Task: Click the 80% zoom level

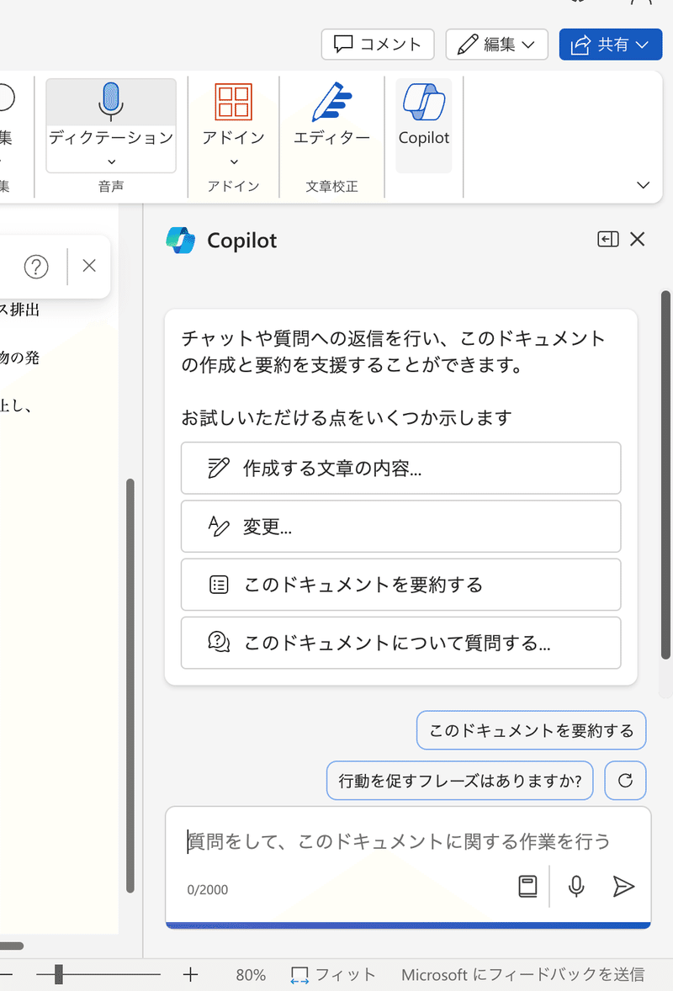Action: [x=251, y=975]
